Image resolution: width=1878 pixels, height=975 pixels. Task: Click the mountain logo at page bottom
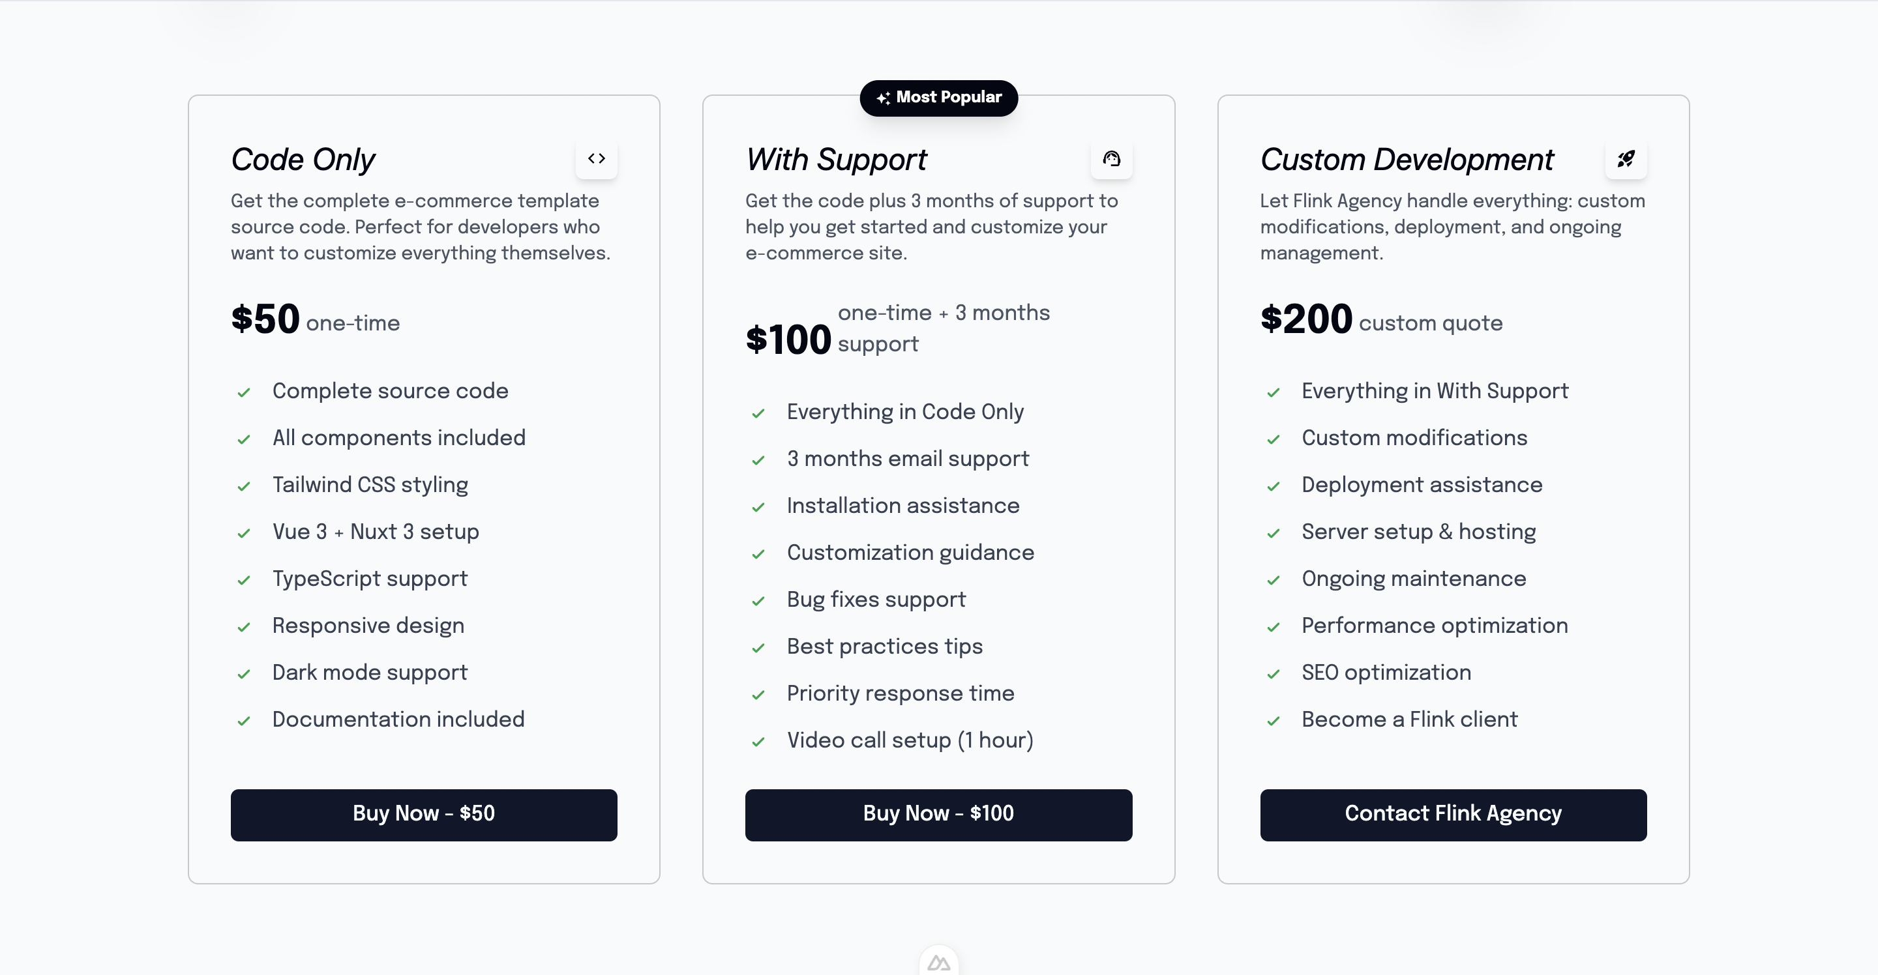point(939,962)
